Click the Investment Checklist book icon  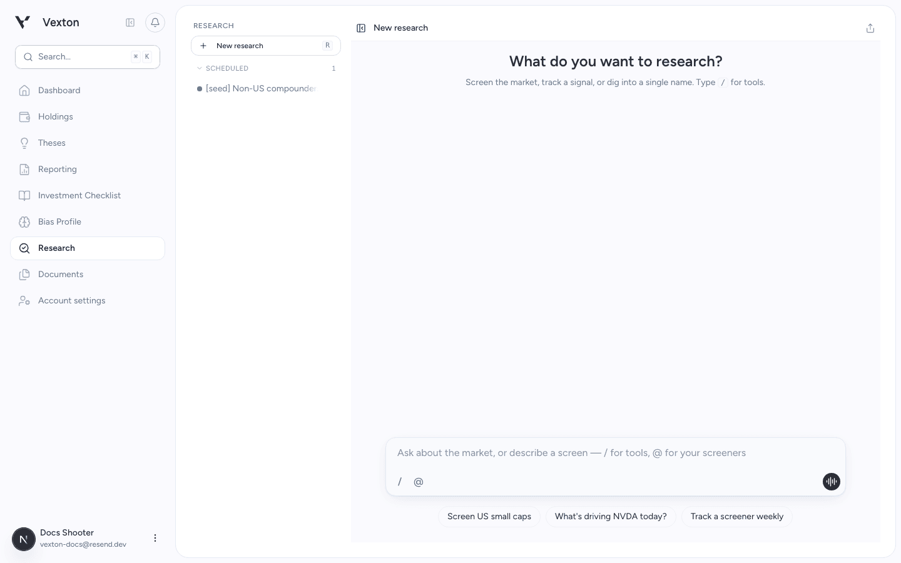coord(24,196)
